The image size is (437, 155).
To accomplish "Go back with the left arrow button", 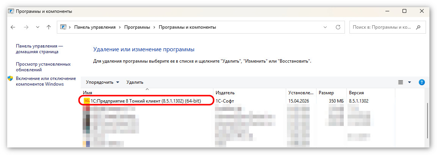I will 13,27.
